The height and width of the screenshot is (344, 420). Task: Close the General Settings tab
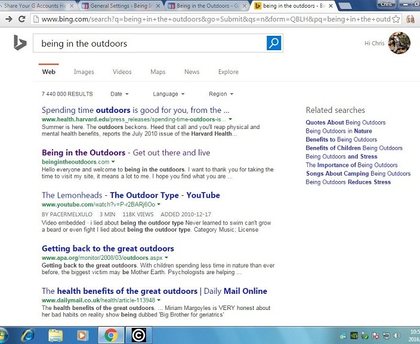tap(158, 5)
